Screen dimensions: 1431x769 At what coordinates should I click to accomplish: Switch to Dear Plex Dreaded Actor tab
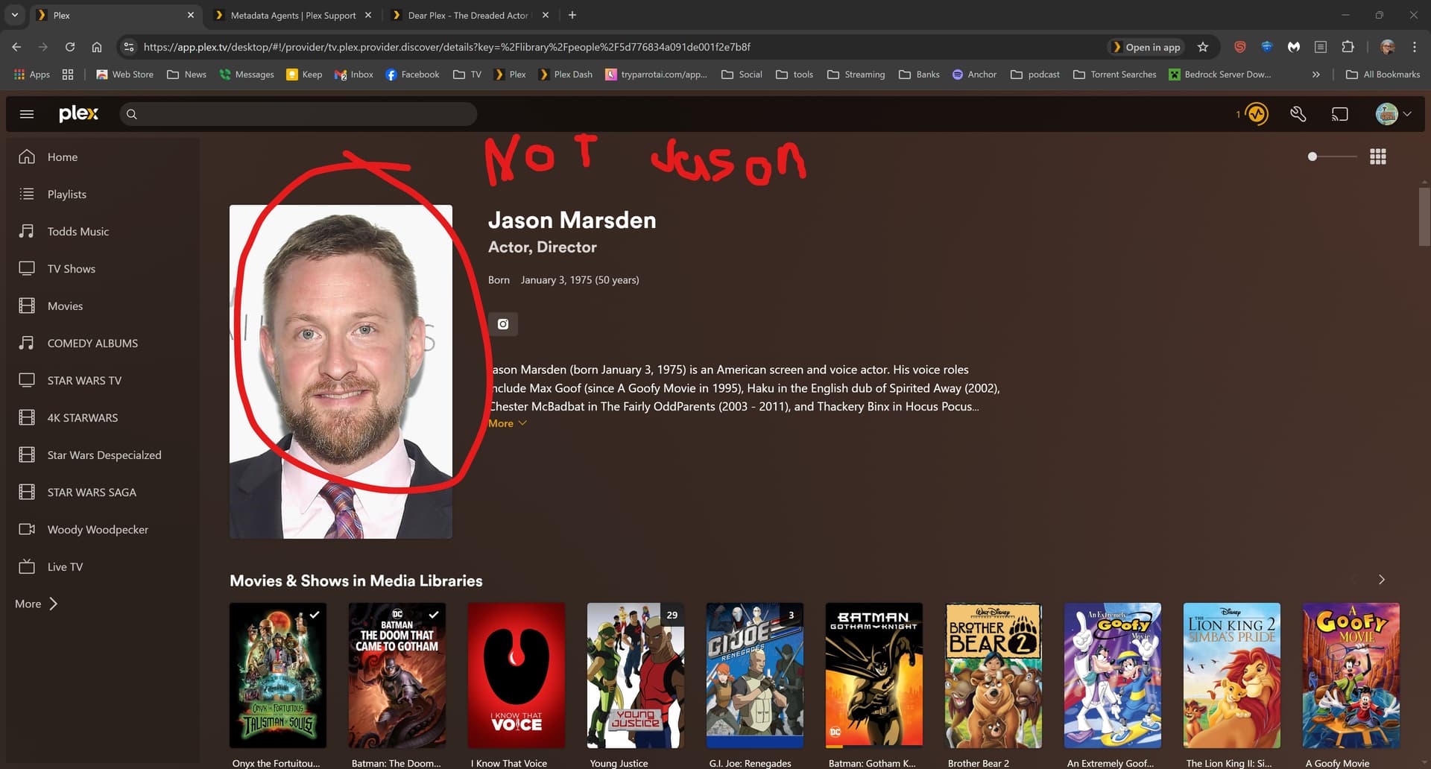(468, 15)
